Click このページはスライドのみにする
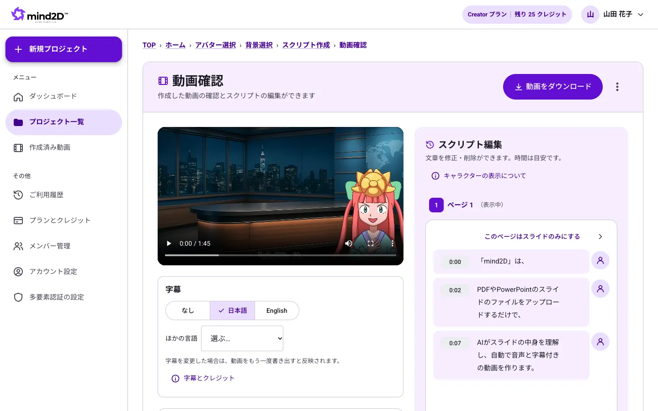Image resolution: width=658 pixels, height=411 pixels. (x=532, y=237)
